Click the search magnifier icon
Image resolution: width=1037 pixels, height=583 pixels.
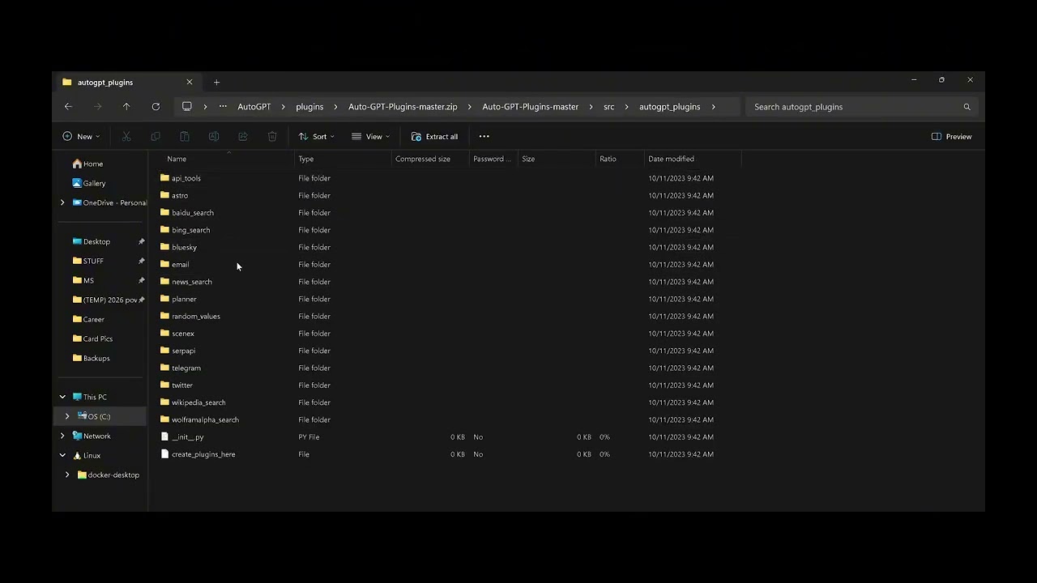pos(967,107)
